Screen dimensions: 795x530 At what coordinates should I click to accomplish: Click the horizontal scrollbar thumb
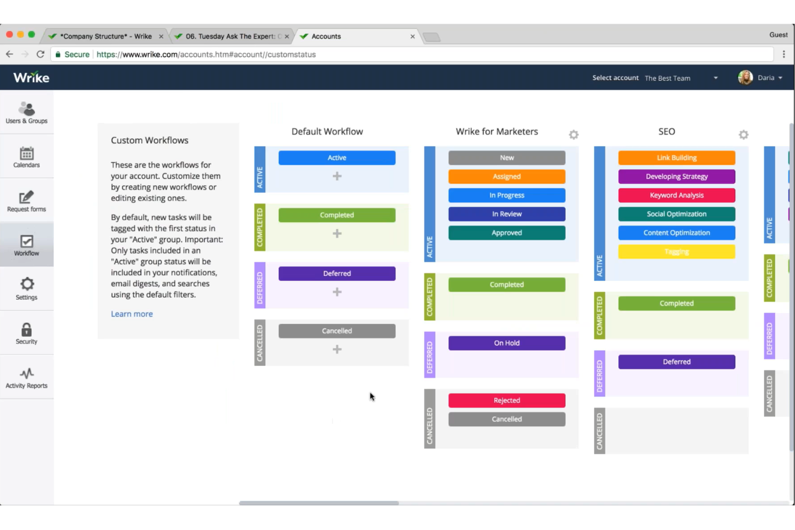pyautogui.click(x=319, y=503)
